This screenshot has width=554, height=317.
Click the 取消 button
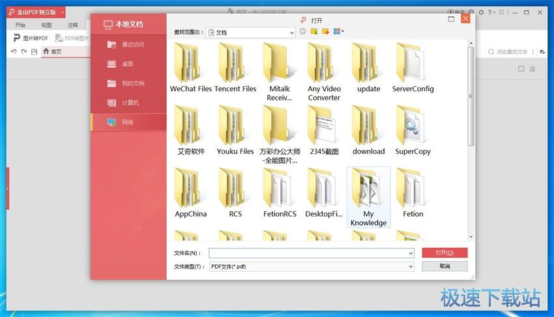point(445,266)
